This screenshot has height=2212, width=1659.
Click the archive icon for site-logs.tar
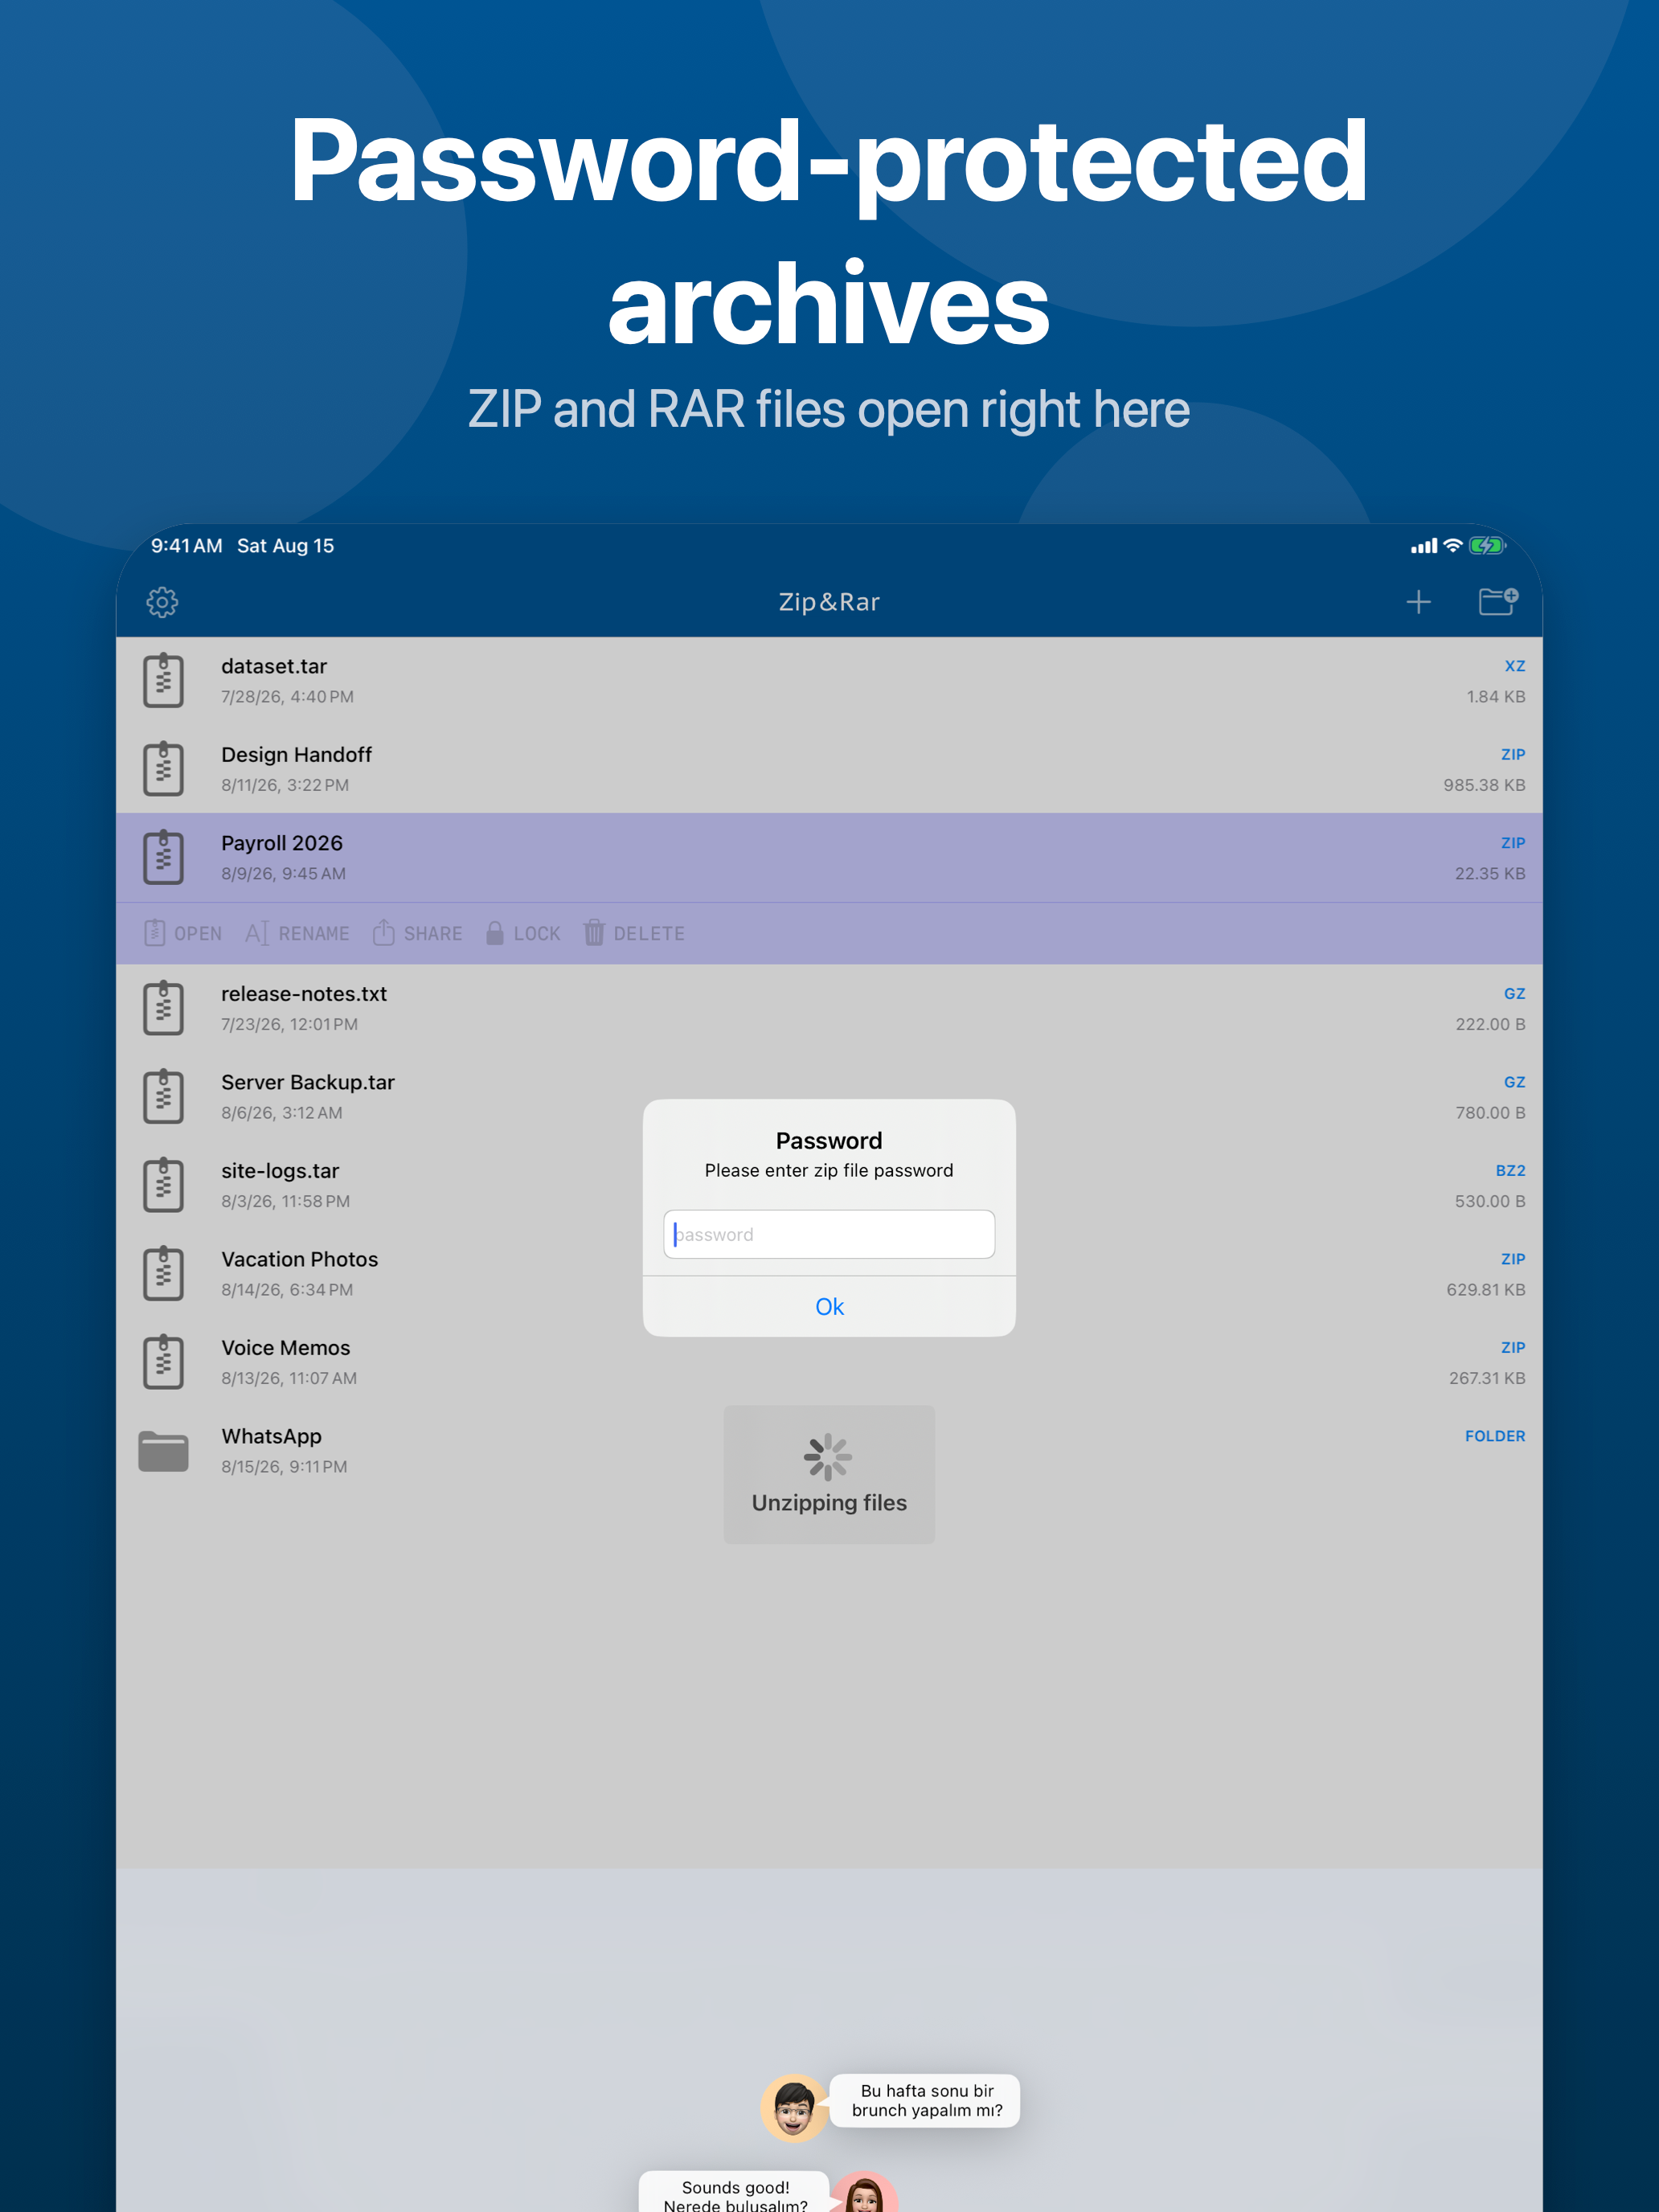[163, 1185]
